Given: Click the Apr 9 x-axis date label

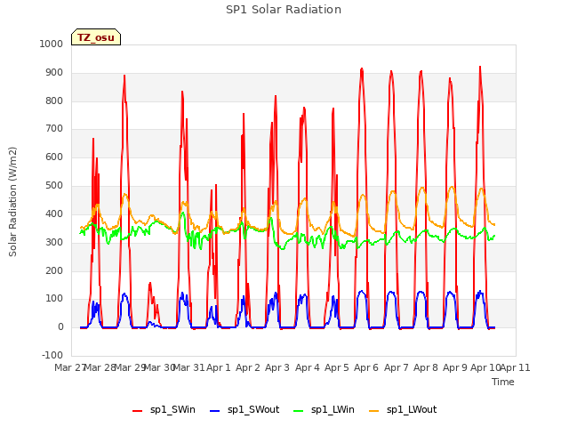Looking at the screenshot, I should coord(455,367).
